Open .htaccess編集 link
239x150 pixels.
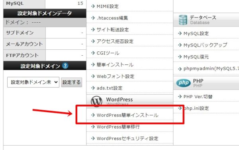click(x=112, y=18)
